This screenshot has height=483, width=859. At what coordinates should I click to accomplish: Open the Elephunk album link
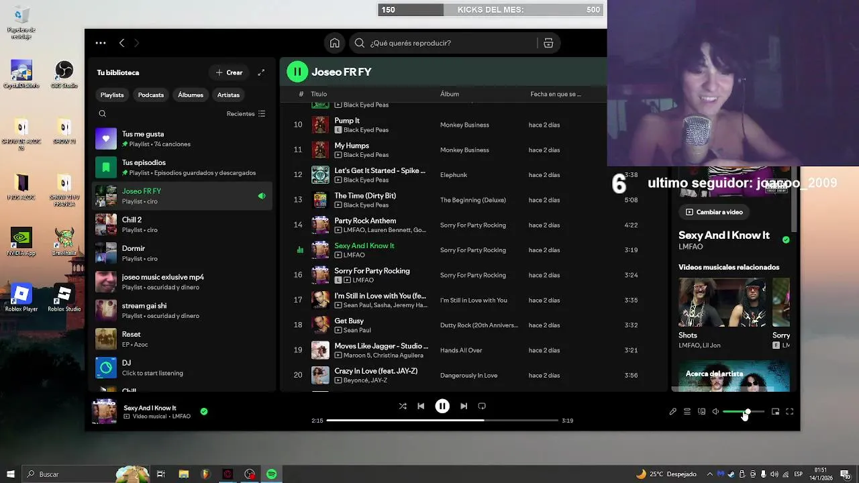[x=454, y=175]
